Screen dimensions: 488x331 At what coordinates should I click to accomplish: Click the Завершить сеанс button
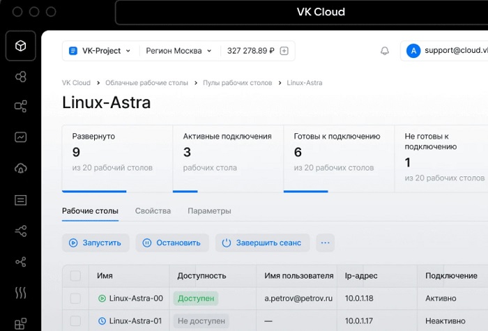coord(262,243)
